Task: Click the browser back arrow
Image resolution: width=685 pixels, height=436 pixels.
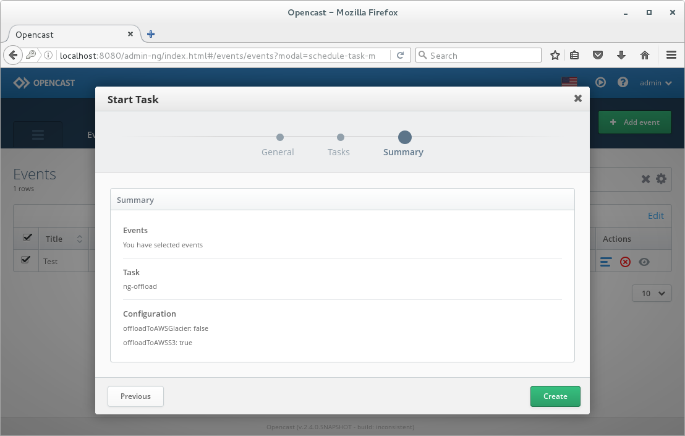Action: pos(13,55)
